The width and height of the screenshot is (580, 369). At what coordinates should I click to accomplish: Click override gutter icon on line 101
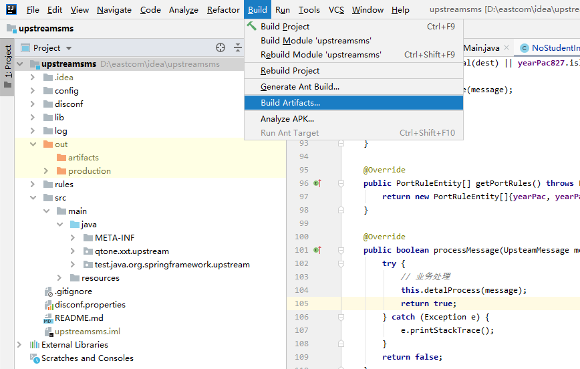pyautogui.click(x=317, y=250)
